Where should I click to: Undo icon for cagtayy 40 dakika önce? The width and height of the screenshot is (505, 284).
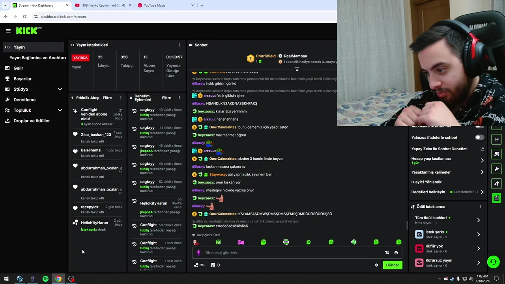(x=134, y=111)
